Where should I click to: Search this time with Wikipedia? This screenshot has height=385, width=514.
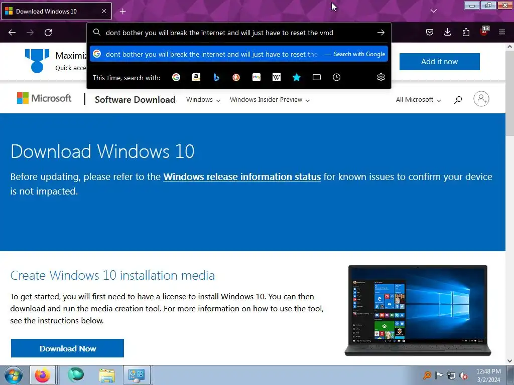point(277,77)
